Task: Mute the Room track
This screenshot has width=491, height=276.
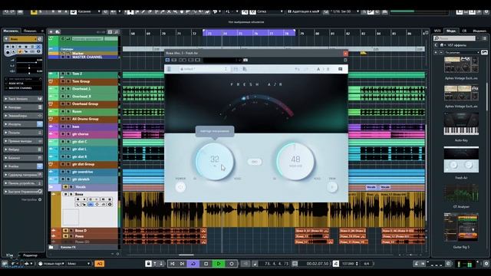Action: tap(63, 111)
